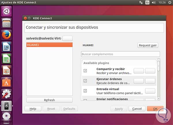Open System Settings gear-and-wrench icon
The height and width of the screenshot is (125, 173).
(6, 94)
